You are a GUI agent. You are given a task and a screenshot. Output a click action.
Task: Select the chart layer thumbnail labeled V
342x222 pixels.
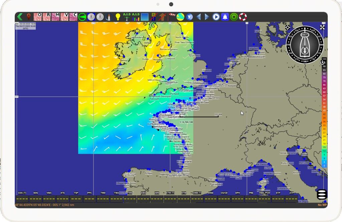64,17
